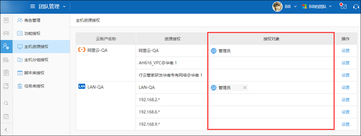Viewport: 361px width, 136px height.
Task: Click the search magnifier icon in rail
Action: 6,103
